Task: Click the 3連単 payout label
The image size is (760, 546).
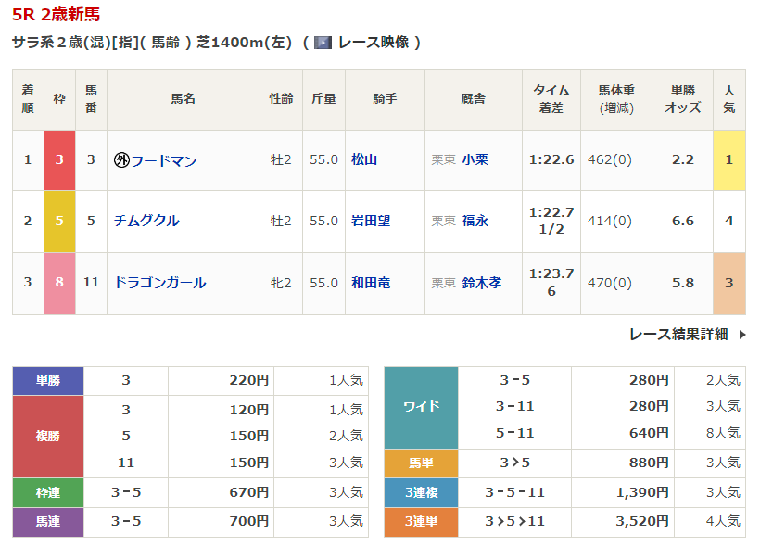Action: coord(421,522)
